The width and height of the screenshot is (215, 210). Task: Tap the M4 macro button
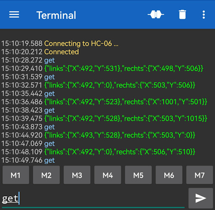click(107, 175)
